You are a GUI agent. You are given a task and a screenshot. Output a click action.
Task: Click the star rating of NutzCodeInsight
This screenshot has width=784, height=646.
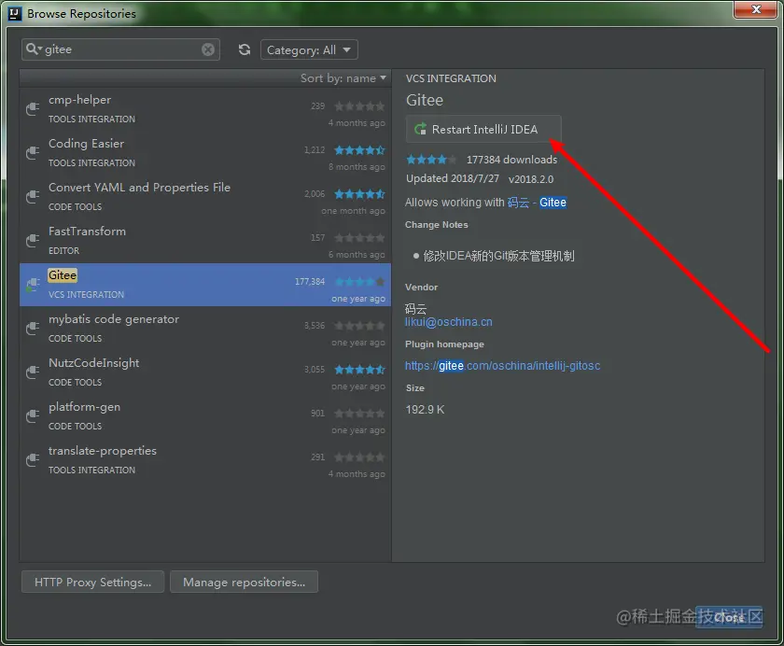(359, 370)
